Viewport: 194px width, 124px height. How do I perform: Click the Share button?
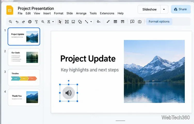[x=181, y=9]
